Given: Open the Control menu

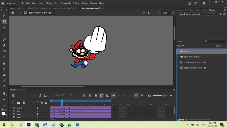Looking at the screenshot, I should pos(76,3).
